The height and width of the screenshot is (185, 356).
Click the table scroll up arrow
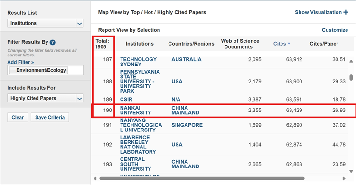351,61
